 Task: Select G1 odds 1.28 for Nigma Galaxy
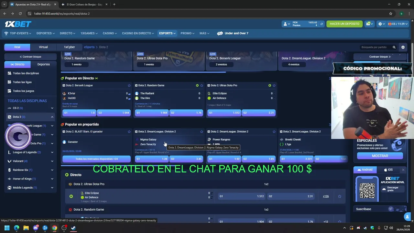coord(152,159)
